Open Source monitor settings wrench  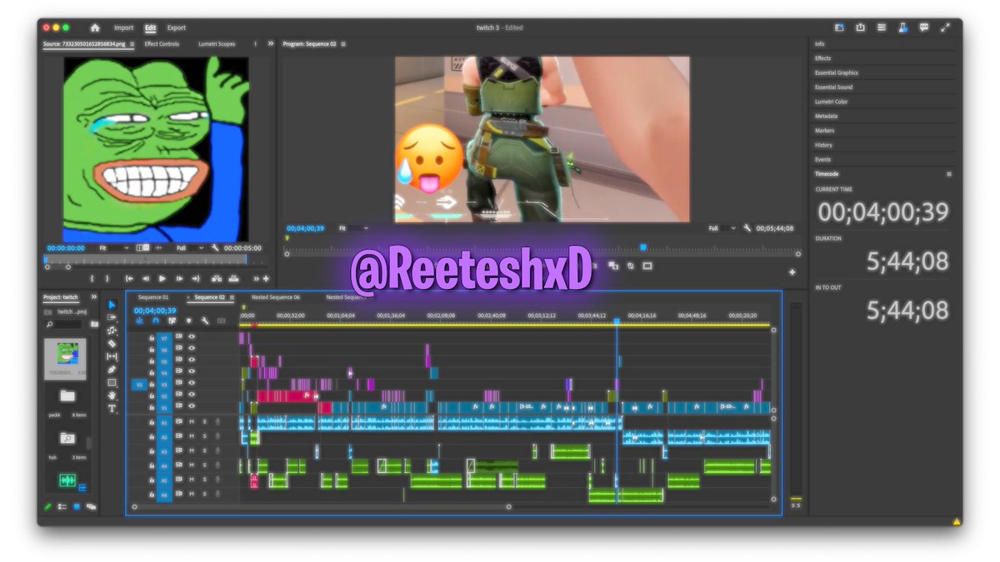click(215, 248)
